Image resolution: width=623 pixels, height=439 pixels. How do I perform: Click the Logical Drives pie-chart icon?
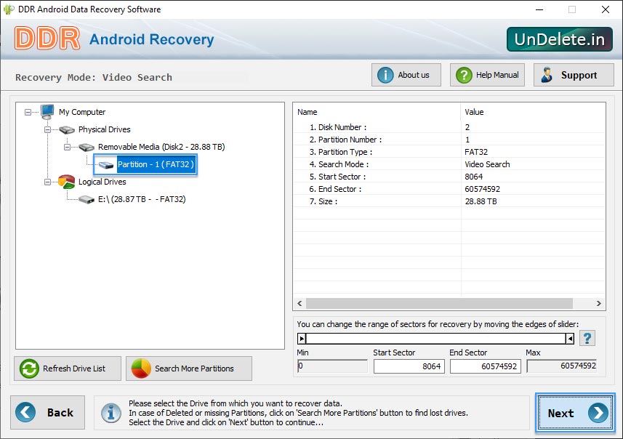click(66, 182)
